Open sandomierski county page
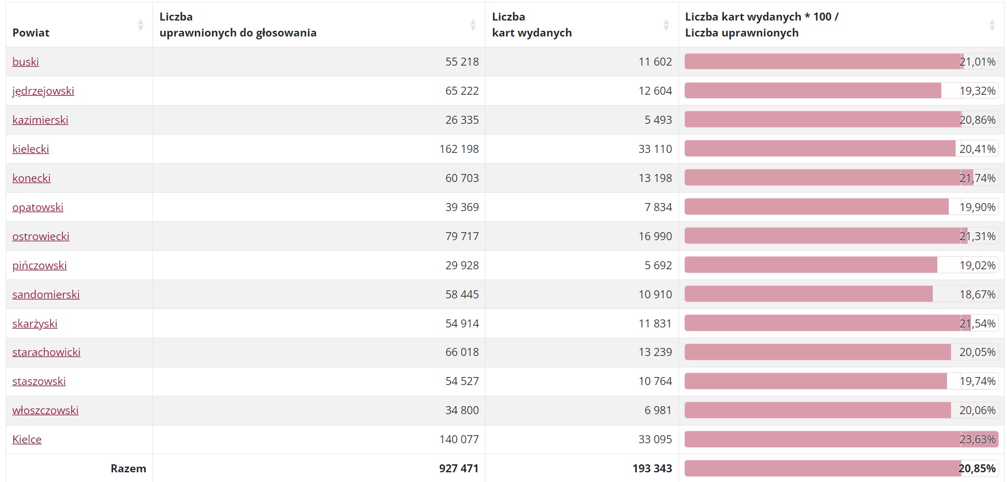This screenshot has width=1007, height=482. (x=46, y=294)
